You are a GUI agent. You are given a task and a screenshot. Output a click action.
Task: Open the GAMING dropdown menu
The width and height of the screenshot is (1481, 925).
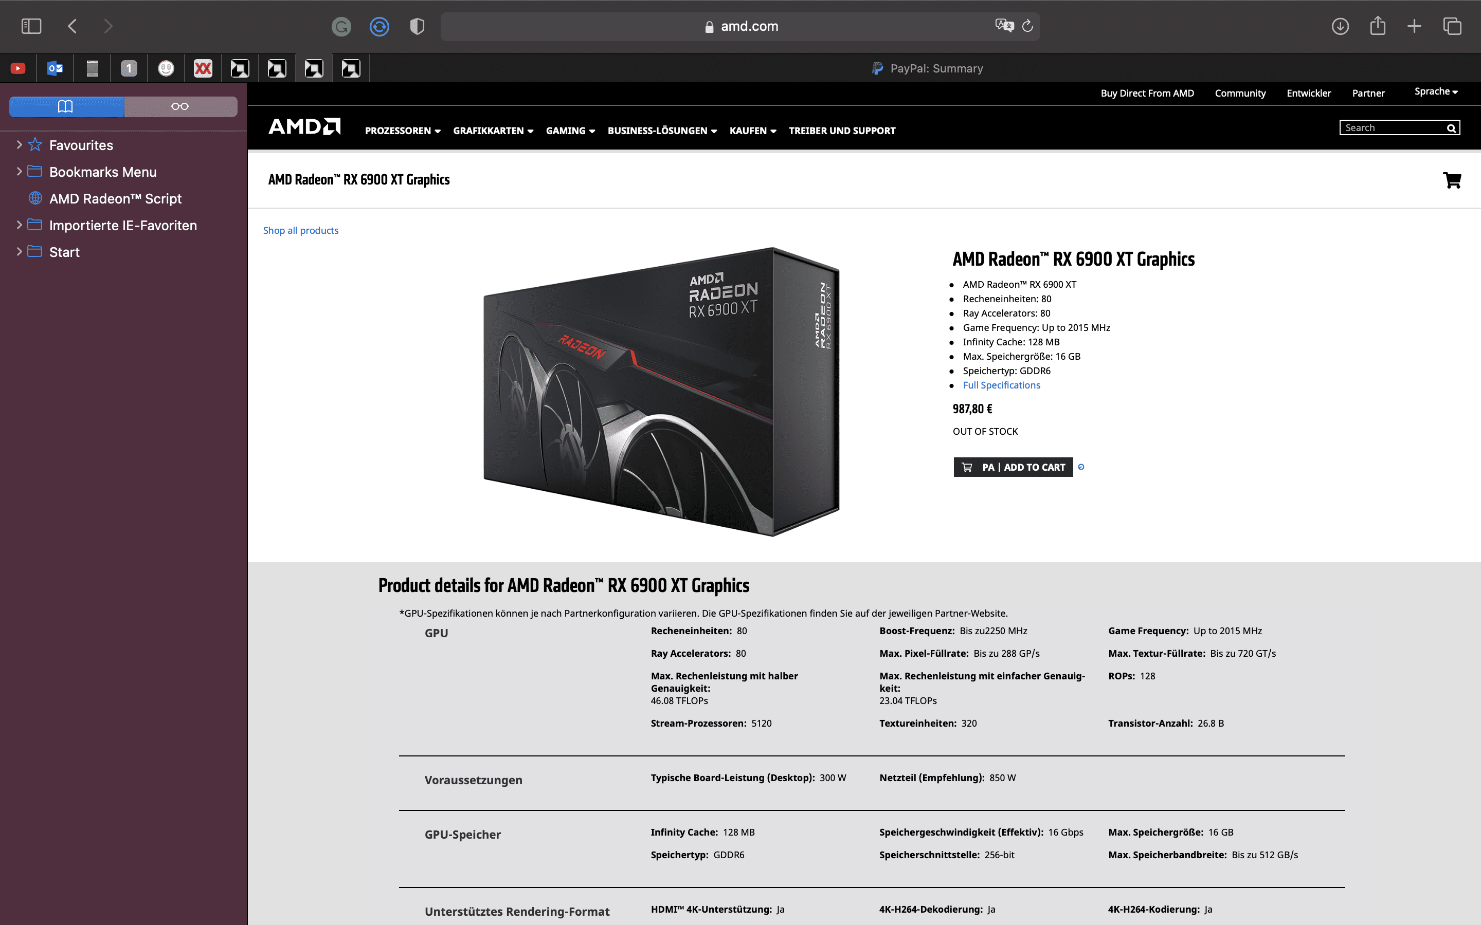[x=570, y=131]
